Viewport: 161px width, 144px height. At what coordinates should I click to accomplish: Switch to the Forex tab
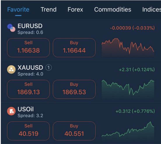point(75,10)
